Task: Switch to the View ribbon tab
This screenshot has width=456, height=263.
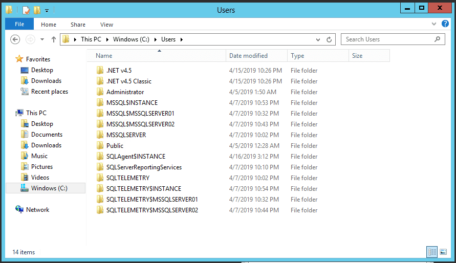Action: tap(106, 25)
